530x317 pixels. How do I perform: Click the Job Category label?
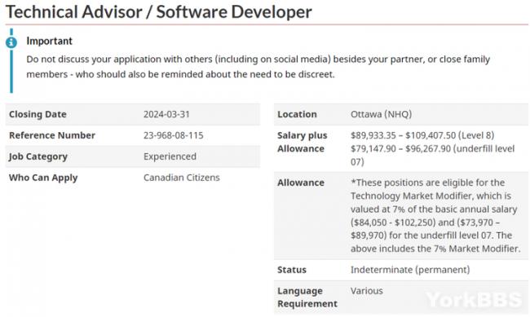38,156
